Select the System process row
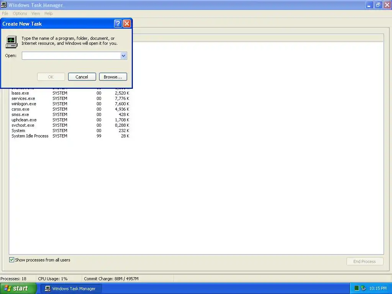The image size is (392, 294). [70, 131]
